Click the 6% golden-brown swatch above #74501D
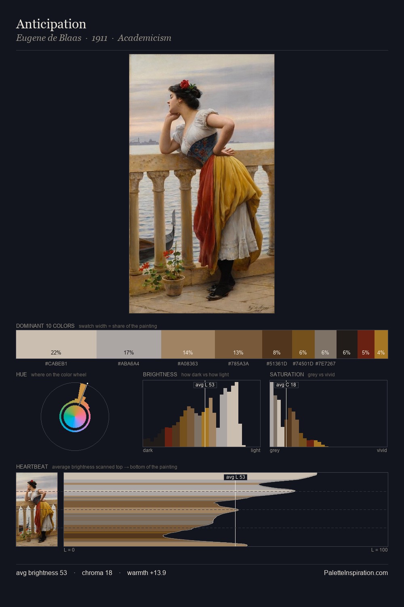The width and height of the screenshot is (404, 607). (x=303, y=344)
